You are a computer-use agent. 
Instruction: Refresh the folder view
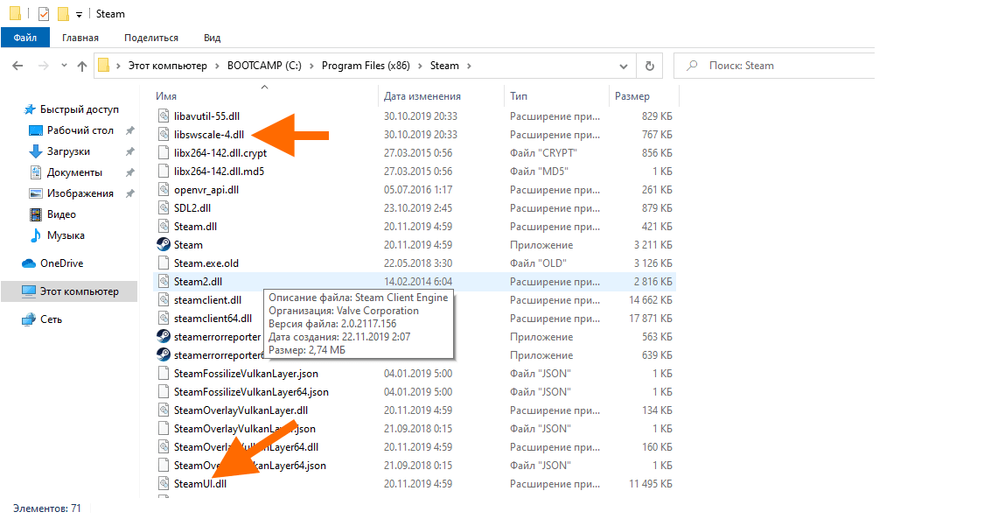pos(650,66)
